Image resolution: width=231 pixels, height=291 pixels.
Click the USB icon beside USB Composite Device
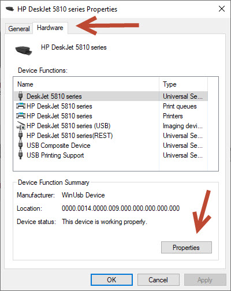click(20, 145)
